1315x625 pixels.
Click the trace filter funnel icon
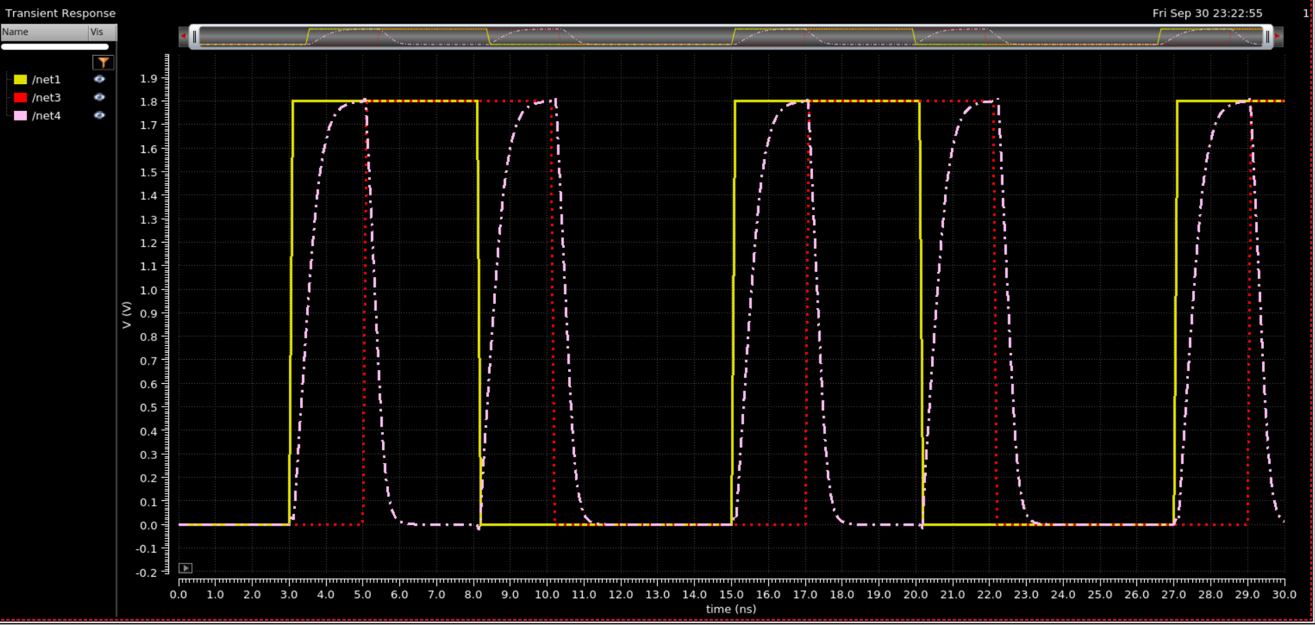(103, 62)
